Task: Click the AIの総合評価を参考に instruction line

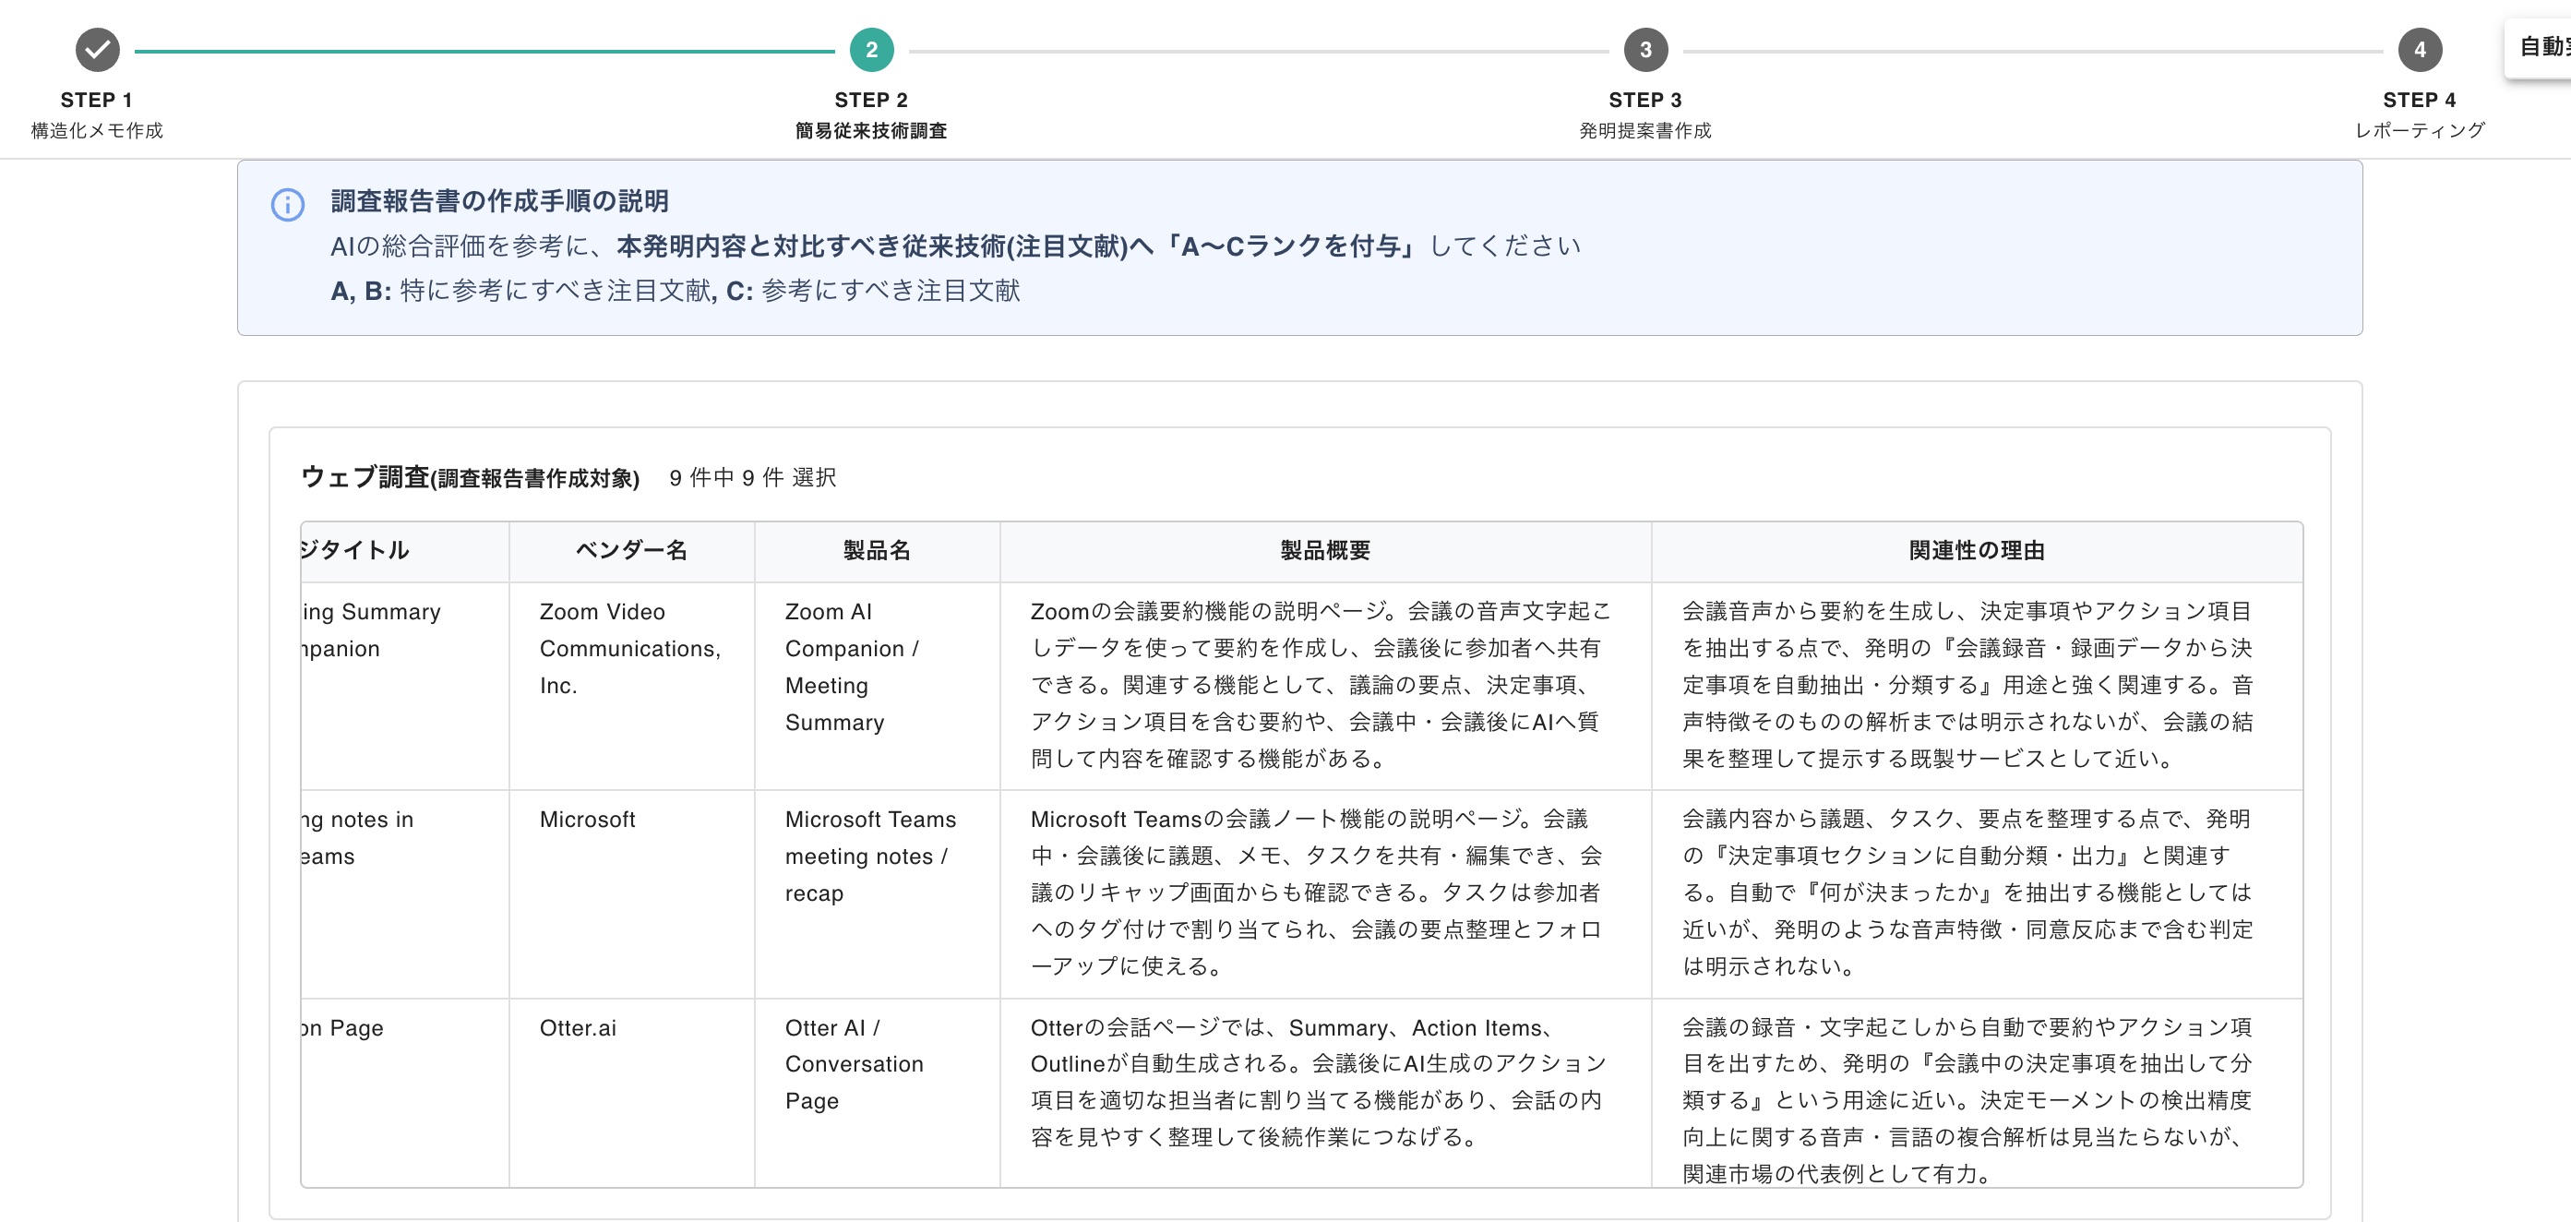Action: coord(955,246)
